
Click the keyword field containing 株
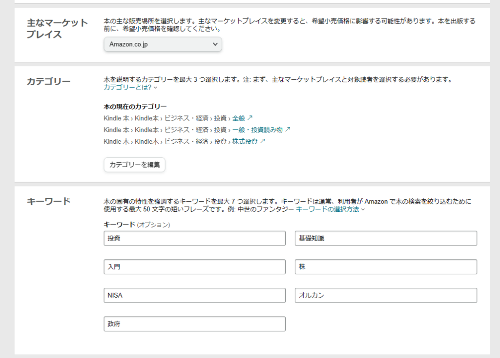[386, 267]
